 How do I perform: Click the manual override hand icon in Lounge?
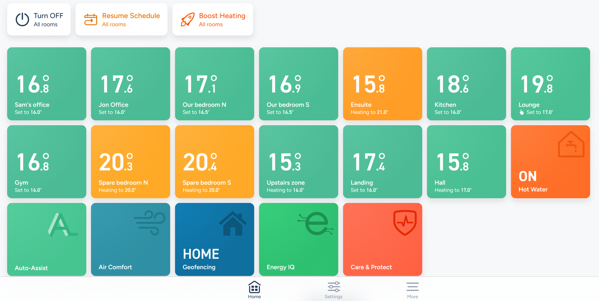(521, 112)
